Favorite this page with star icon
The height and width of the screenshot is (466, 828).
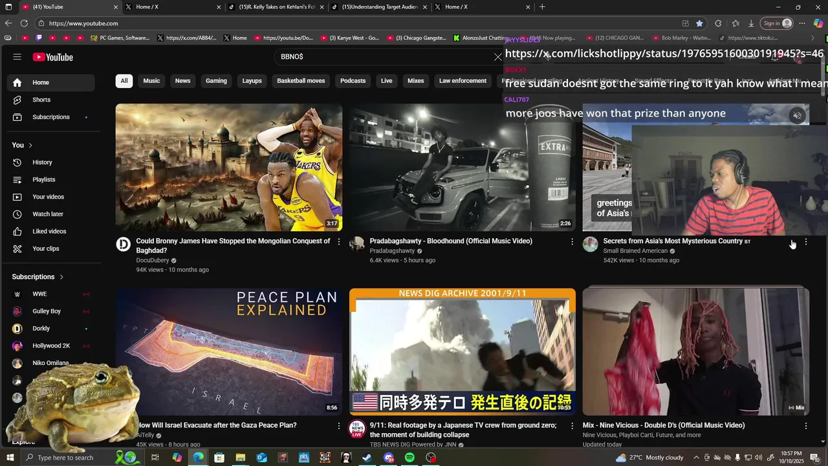[699, 23]
